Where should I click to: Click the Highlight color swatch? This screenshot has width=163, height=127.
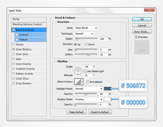[x=107, y=89]
